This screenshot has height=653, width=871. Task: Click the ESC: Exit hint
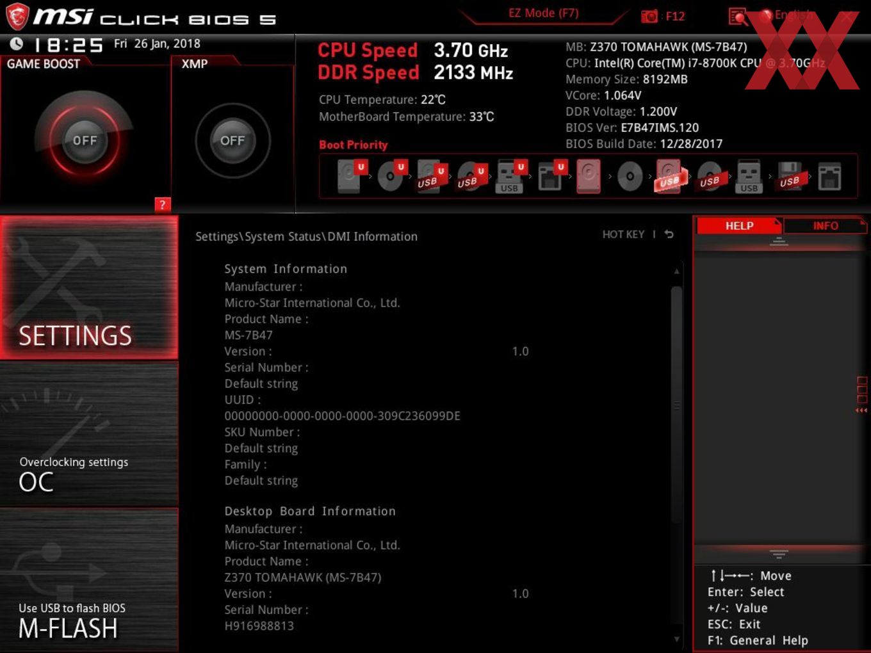coord(734,624)
